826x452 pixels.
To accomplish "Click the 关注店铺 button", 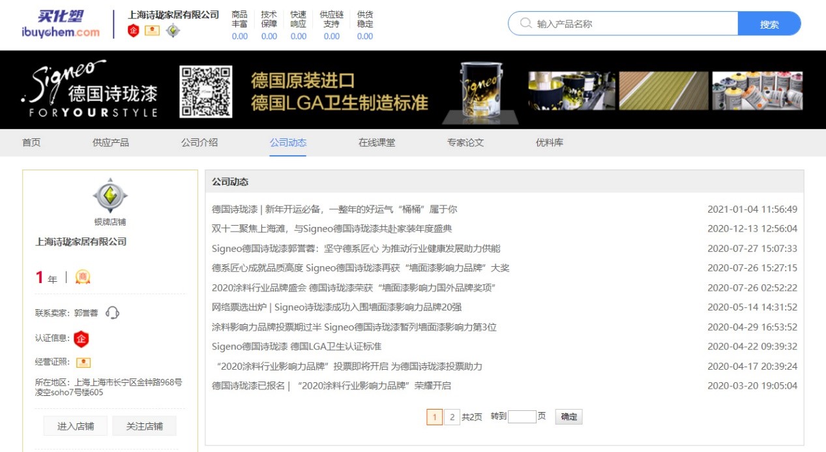I will coord(145,426).
